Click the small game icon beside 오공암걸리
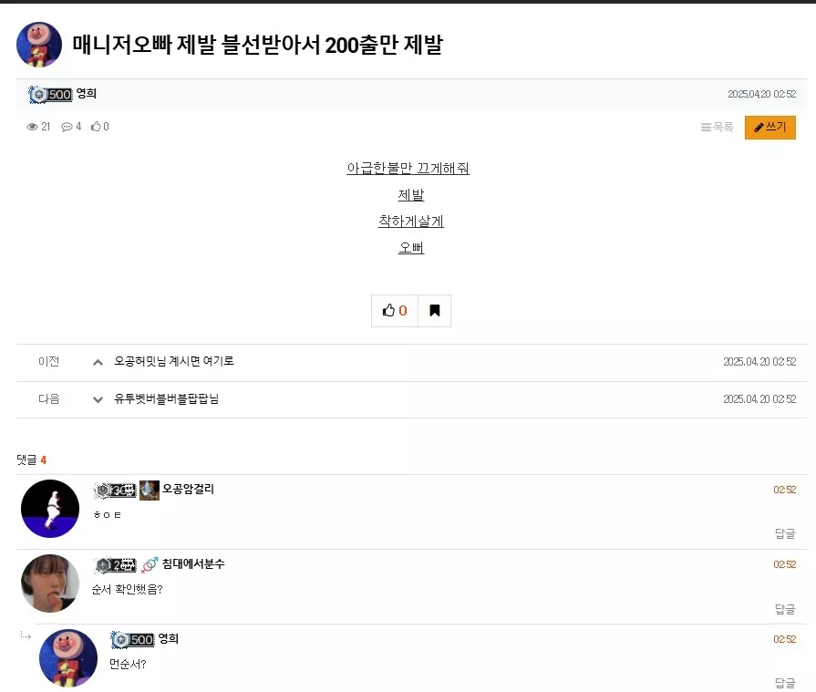816x692 pixels. (x=150, y=491)
